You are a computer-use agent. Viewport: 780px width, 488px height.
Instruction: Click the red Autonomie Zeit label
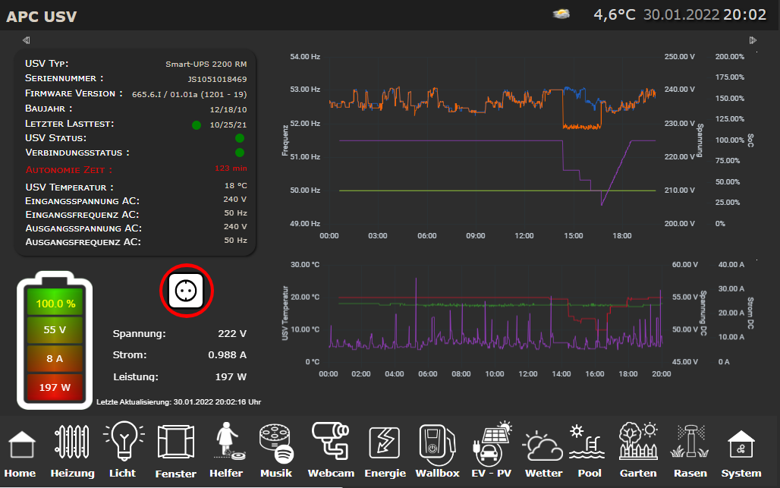tap(69, 170)
